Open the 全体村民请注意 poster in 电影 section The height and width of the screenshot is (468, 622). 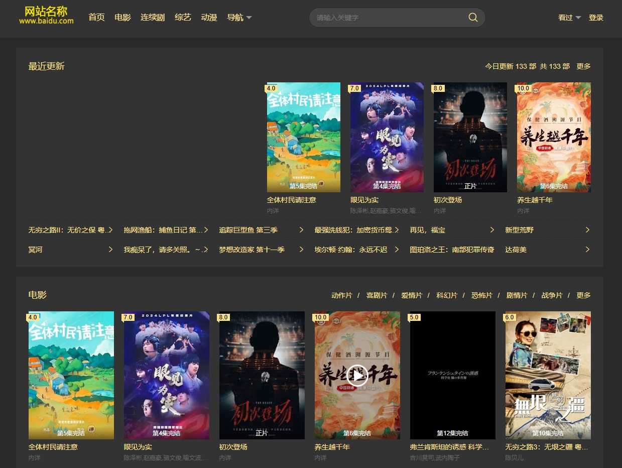(71, 375)
